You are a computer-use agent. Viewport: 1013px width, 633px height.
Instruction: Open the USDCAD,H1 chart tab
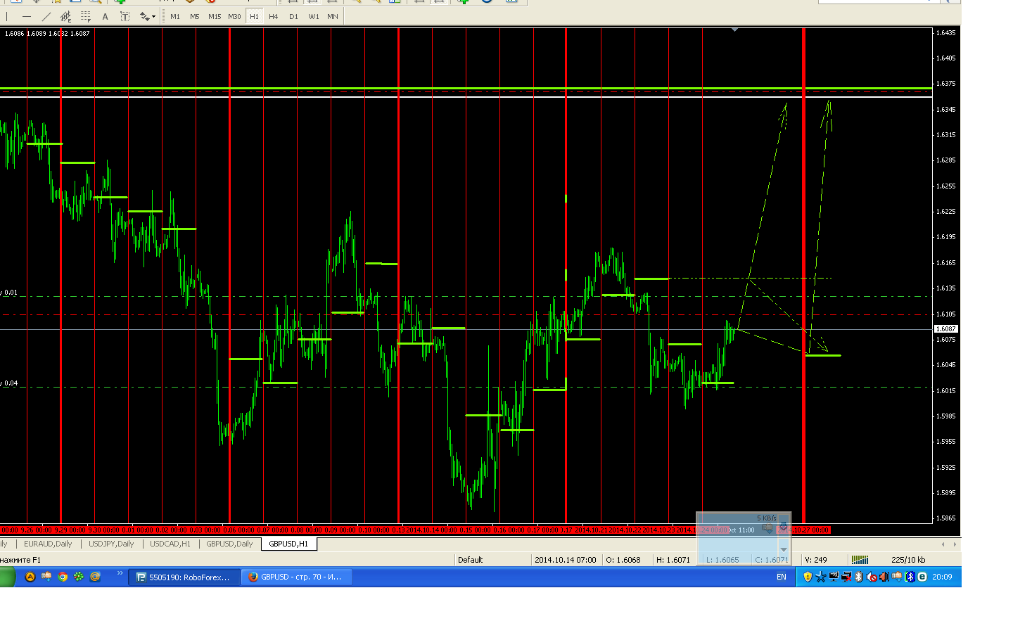(x=170, y=544)
